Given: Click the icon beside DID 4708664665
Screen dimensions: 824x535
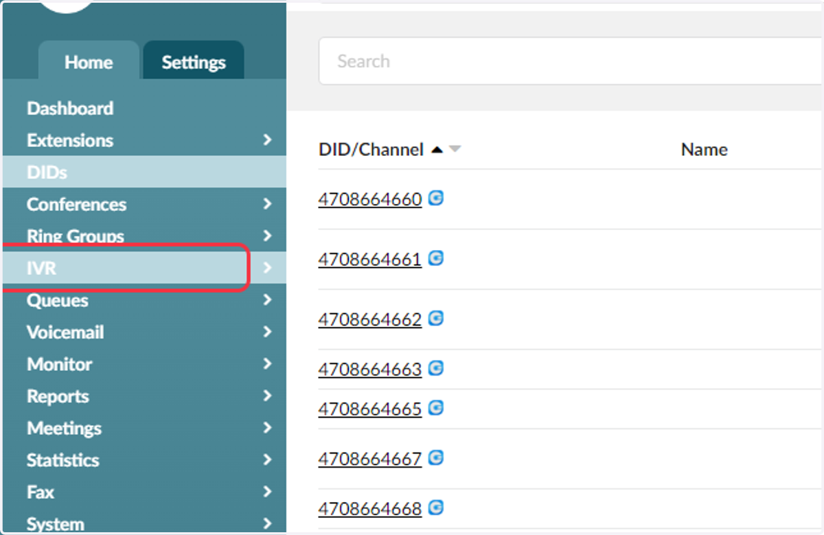Looking at the screenshot, I should coord(436,408).
